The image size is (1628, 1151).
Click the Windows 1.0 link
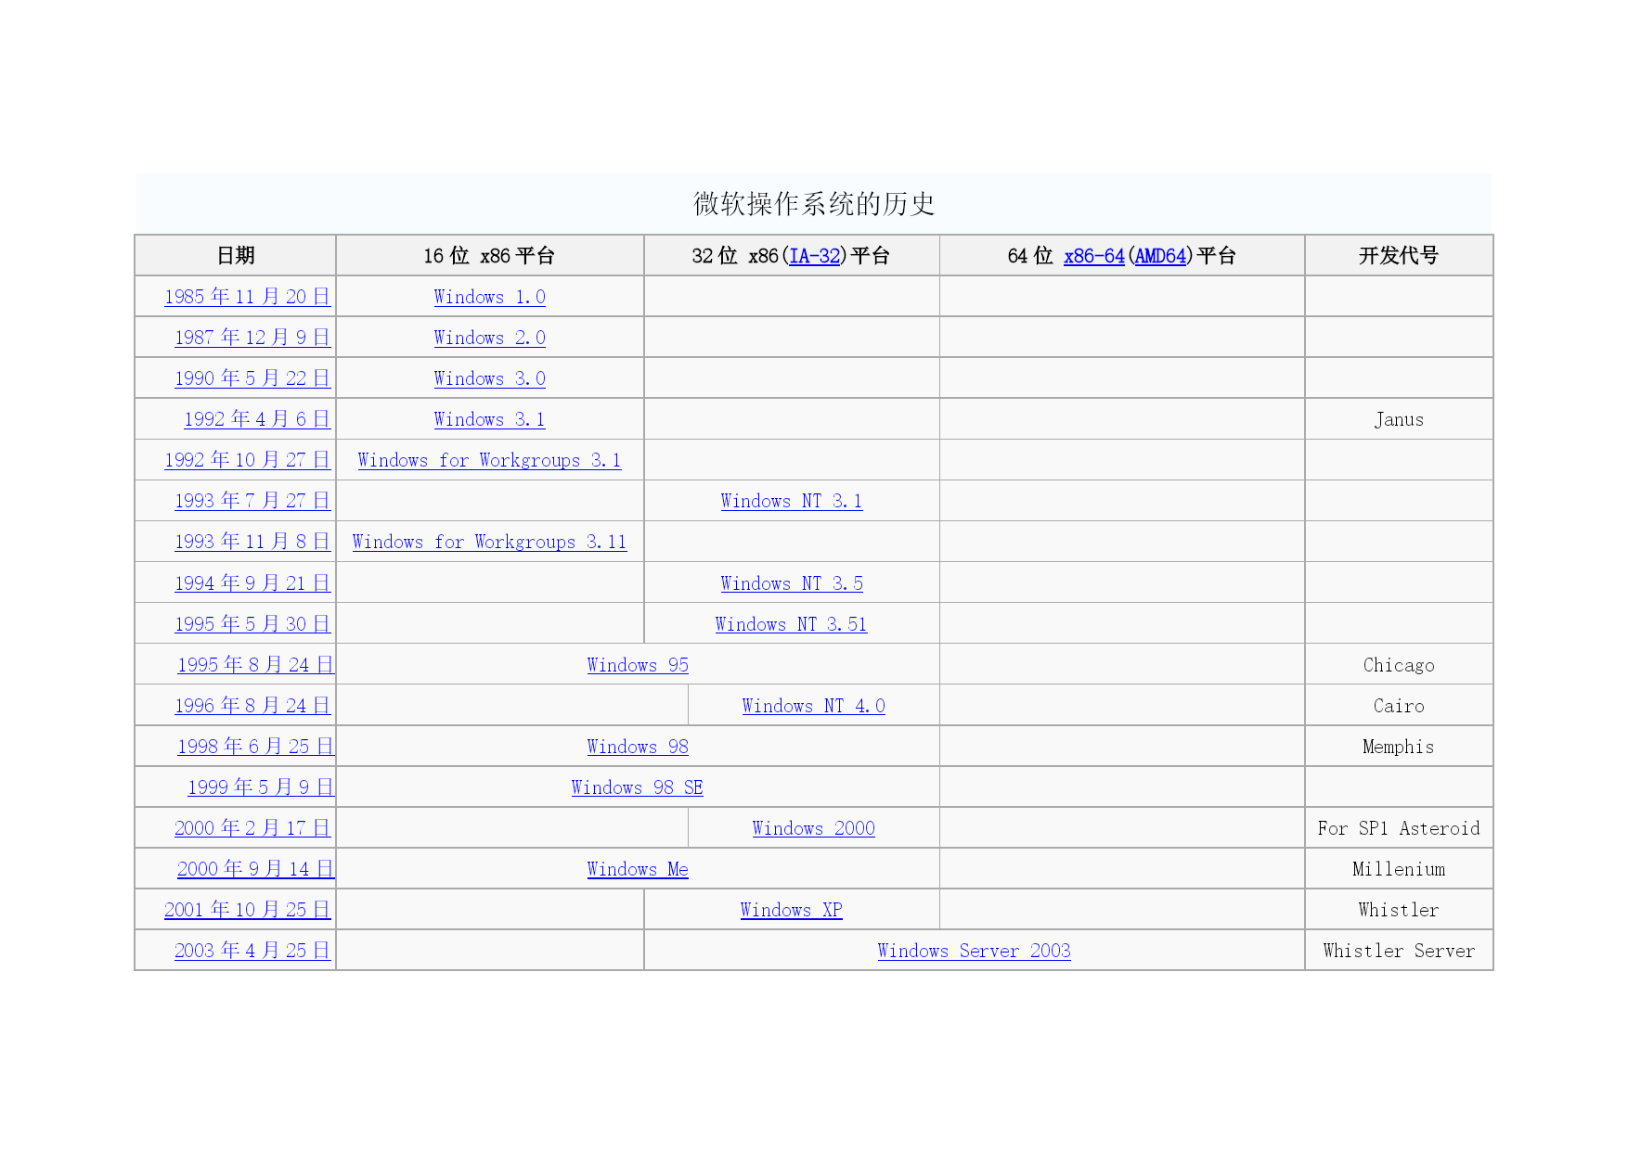pos(489,297)
